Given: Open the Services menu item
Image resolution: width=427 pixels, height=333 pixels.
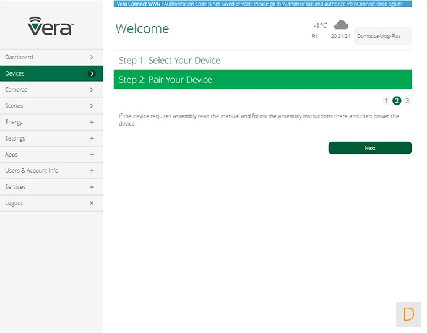Looking at the screenshot, I should (x=51, y=187).
